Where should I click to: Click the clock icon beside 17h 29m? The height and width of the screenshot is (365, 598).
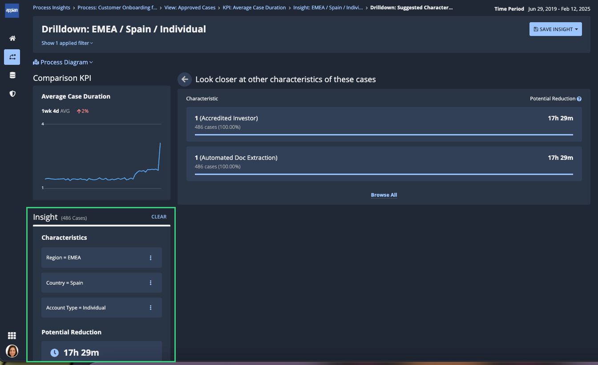tap(54, 353)
